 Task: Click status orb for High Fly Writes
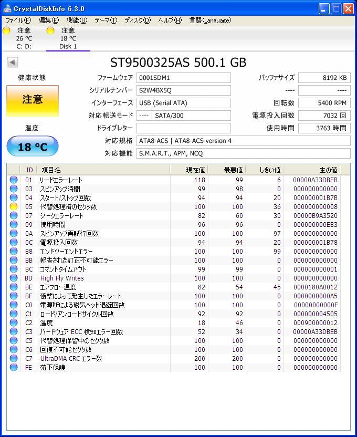coord(14,278)
